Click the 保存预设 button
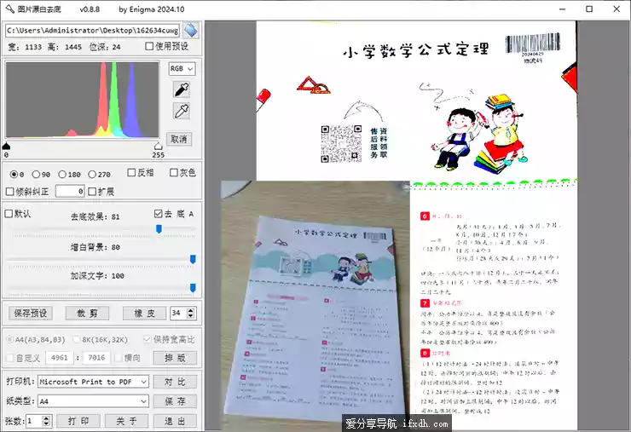 coord(31,313)
